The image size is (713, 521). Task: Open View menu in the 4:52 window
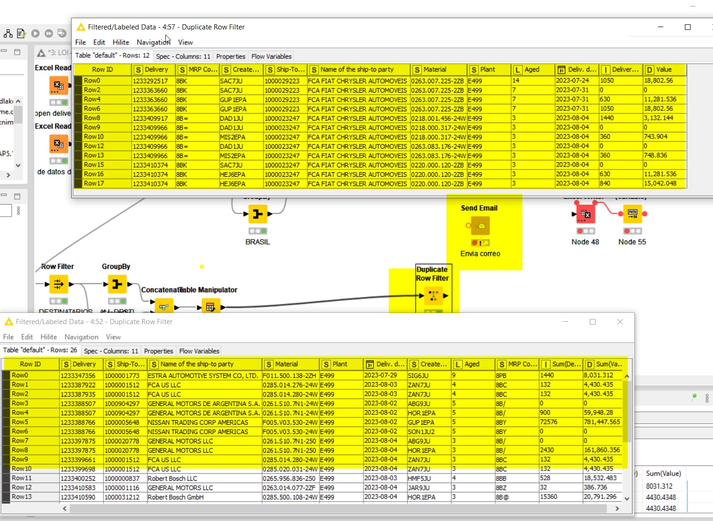pyautogui.click(x=113, y=337)
